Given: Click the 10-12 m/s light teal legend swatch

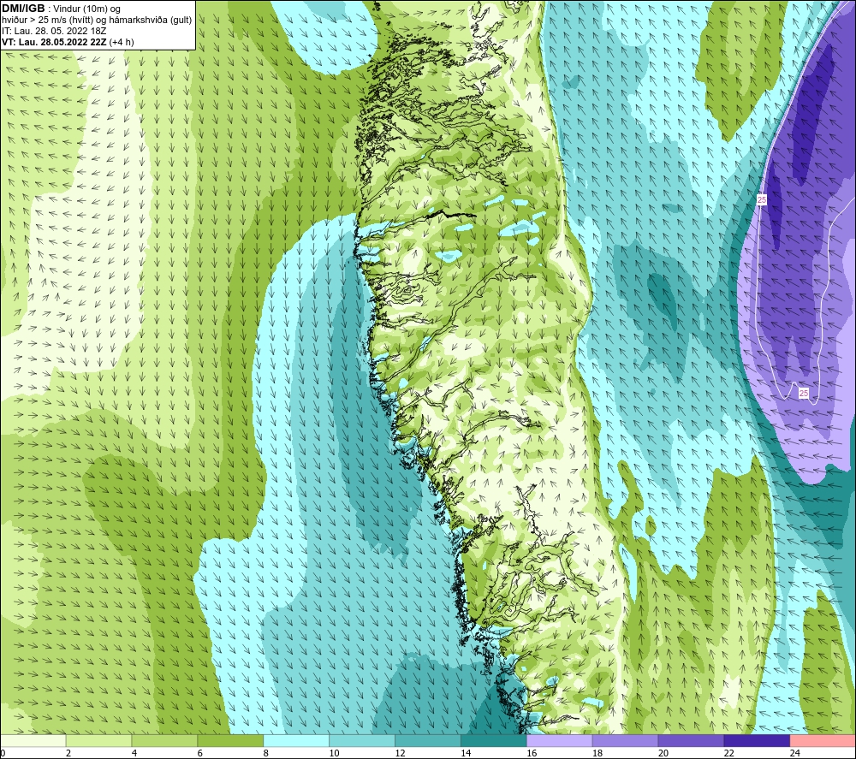Looking at the screenshot, I should pyautogui.click(x=362, y=740).
